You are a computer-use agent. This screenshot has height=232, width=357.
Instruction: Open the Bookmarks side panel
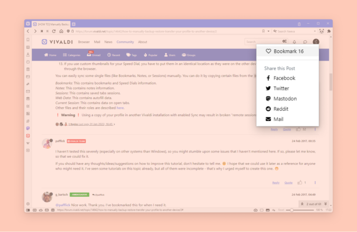pos(28,40)
